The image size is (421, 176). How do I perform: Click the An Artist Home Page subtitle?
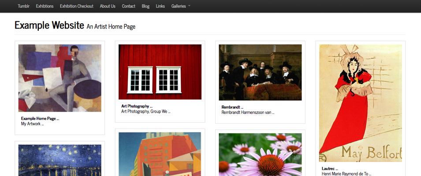[x=111, y=26]
